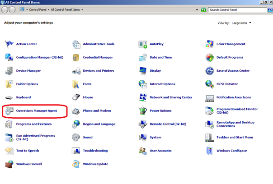Expand the All Control Panel Items breadcrumb arrow
273x184 pixels.
(x=82, y=10)
